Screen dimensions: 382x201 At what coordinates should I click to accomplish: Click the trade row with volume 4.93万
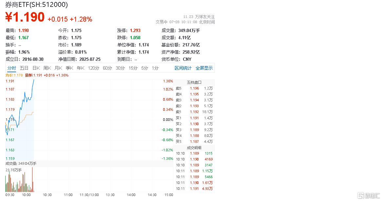[194, 189]
